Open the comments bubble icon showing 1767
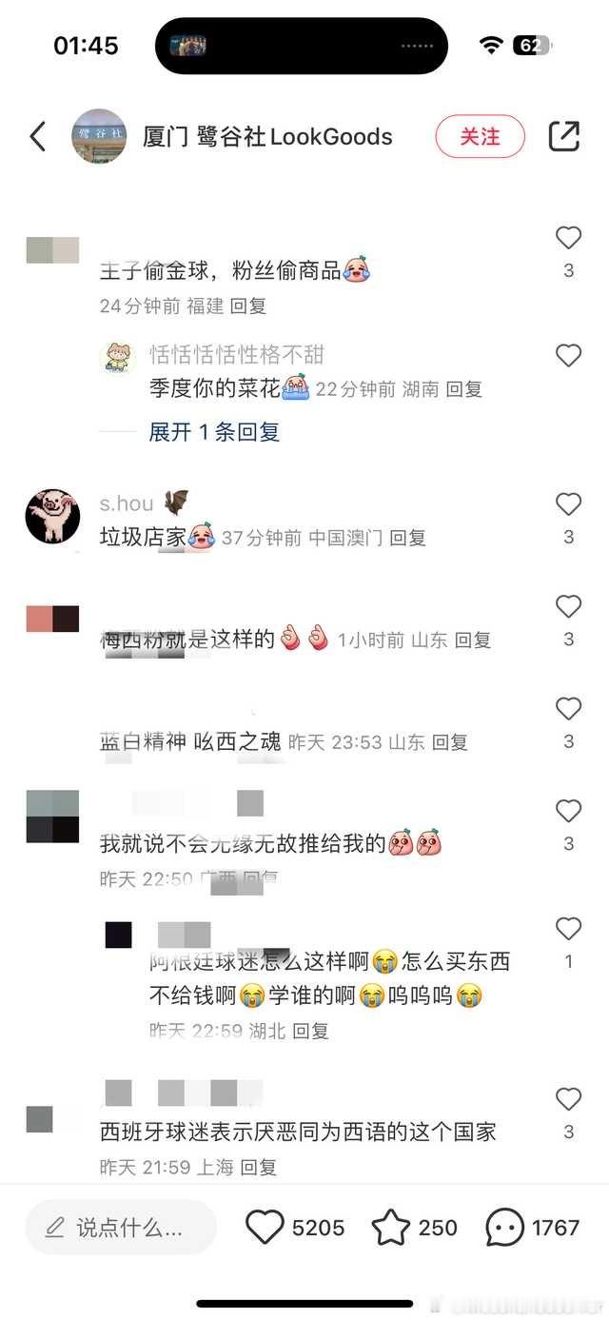The width and height of the screenshot is (609, 1320). [504, 1228]
